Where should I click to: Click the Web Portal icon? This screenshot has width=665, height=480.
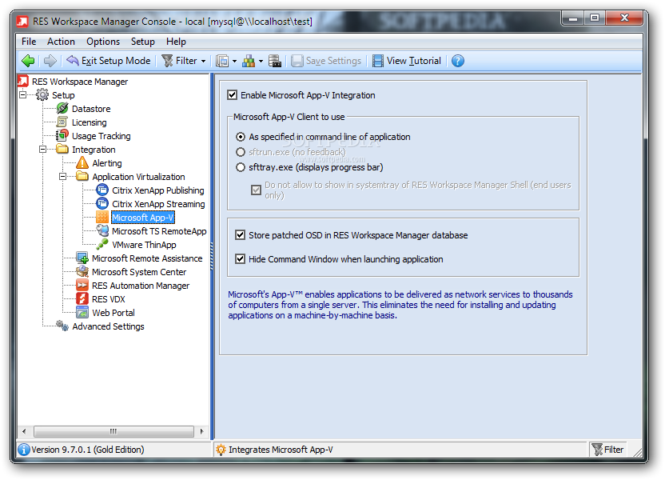tap(82, 312)
